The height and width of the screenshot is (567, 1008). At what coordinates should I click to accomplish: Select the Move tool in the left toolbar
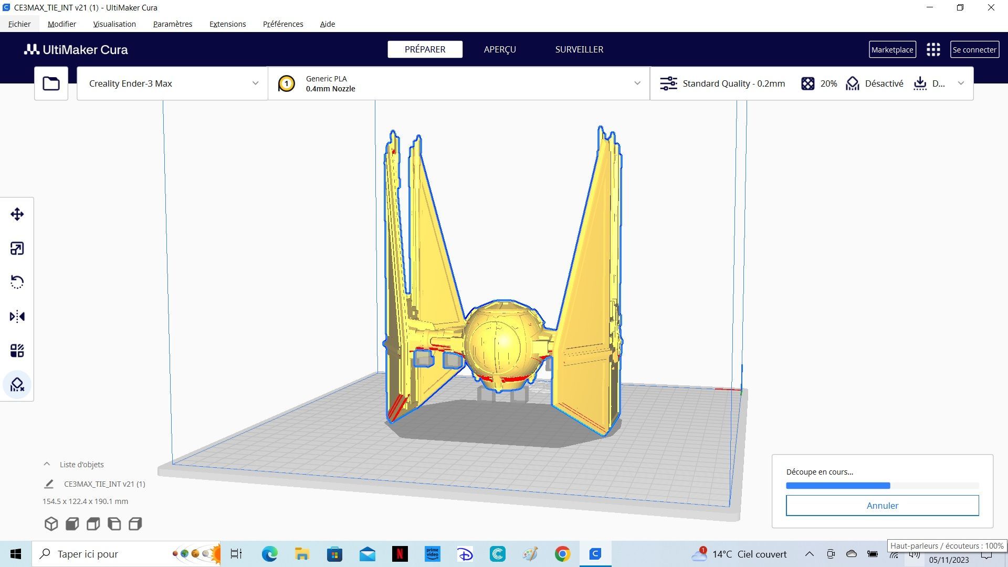pos(17,214)
